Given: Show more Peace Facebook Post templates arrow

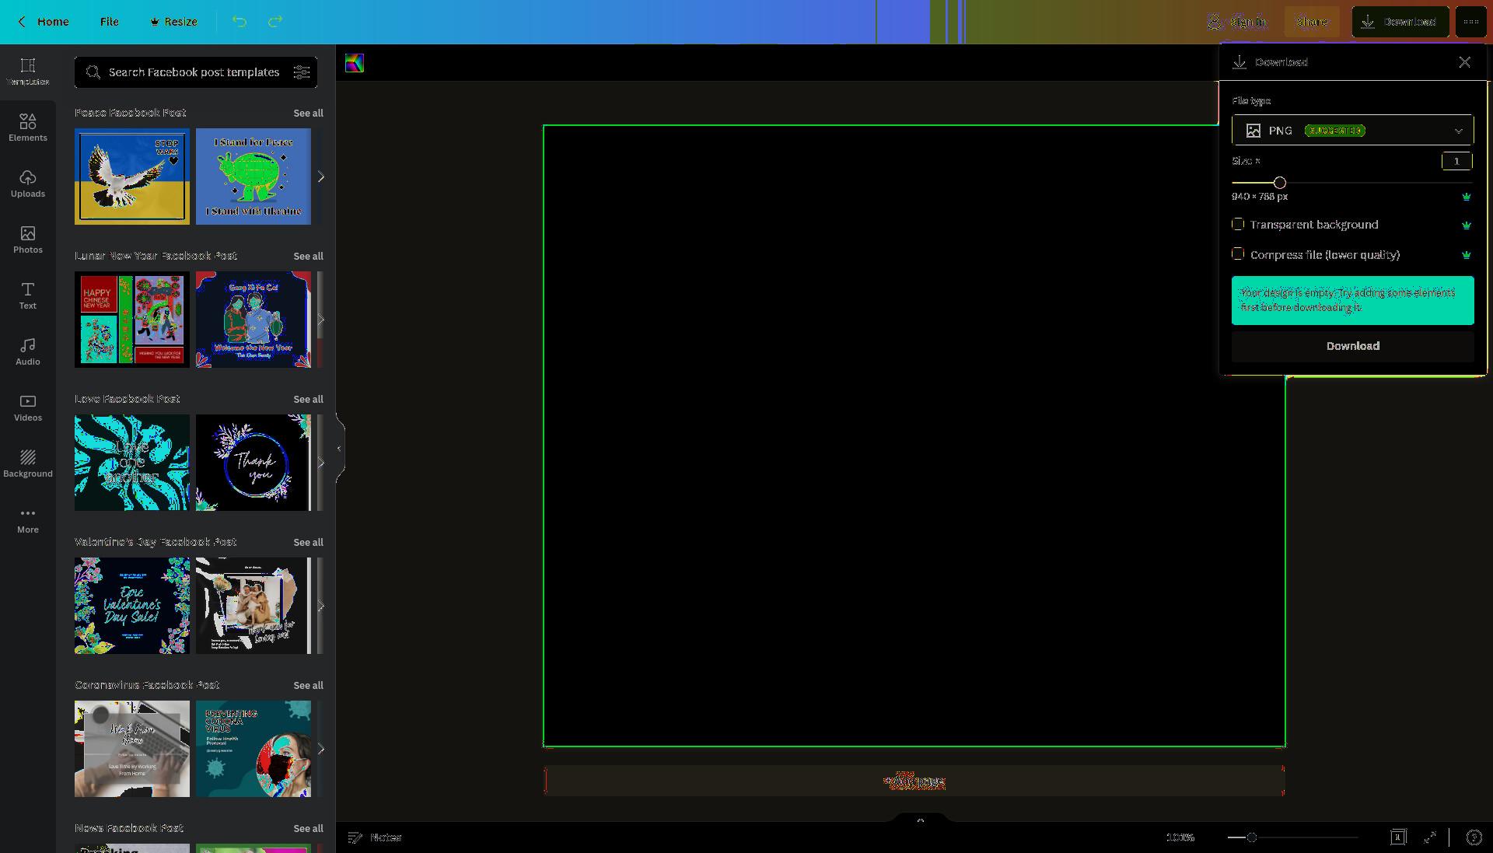Looking at the screenshot, I should pyautogui.click(x=320, y=177).
